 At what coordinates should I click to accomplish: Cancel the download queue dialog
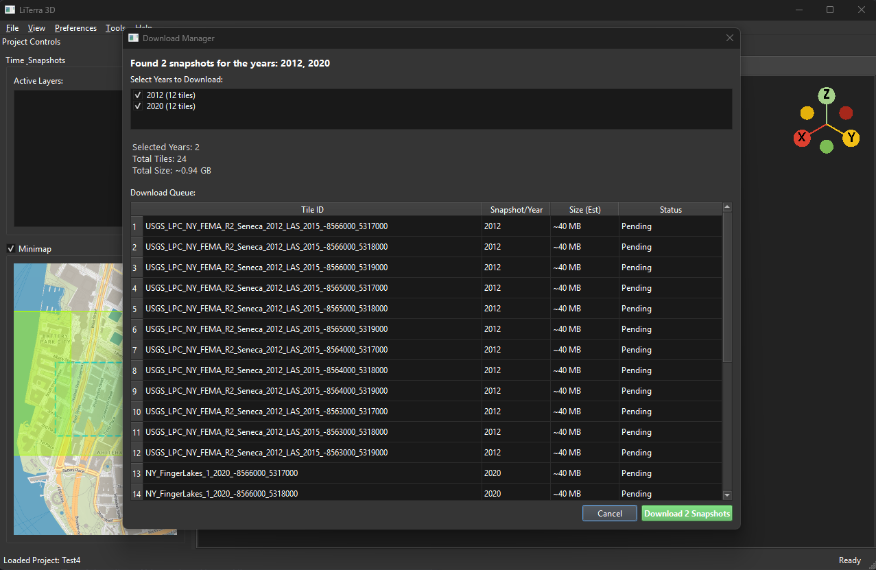609,512
